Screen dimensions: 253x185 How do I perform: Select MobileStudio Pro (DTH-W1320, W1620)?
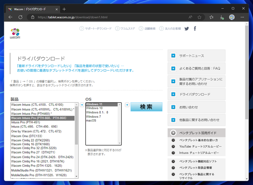(42, 175)
